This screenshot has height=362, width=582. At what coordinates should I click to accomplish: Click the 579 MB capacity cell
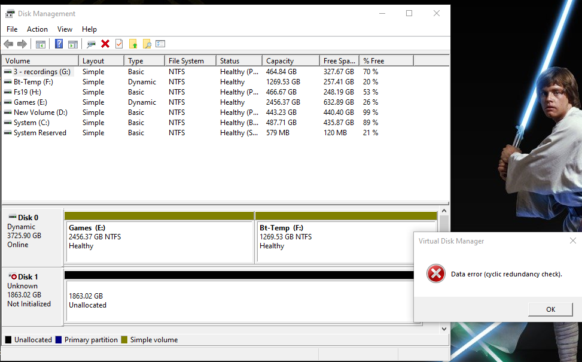278,133
